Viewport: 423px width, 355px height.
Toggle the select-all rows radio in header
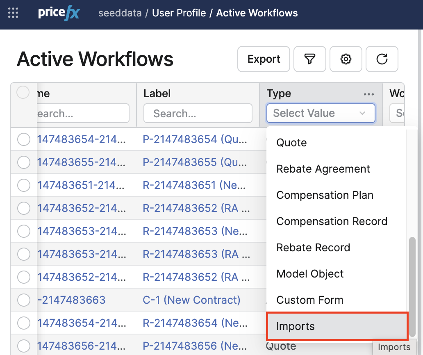tap(23, 93)
